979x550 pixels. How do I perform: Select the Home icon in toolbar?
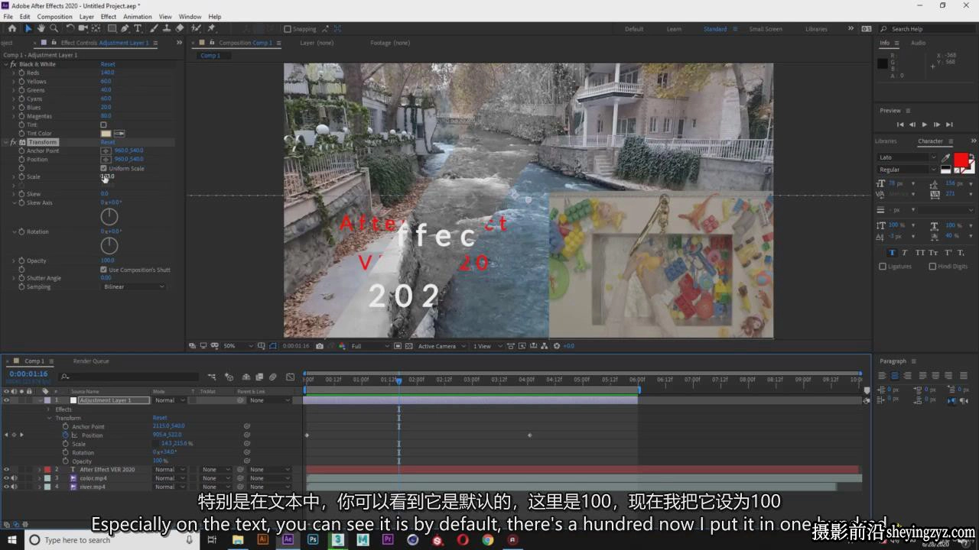[x=11, y=28]
